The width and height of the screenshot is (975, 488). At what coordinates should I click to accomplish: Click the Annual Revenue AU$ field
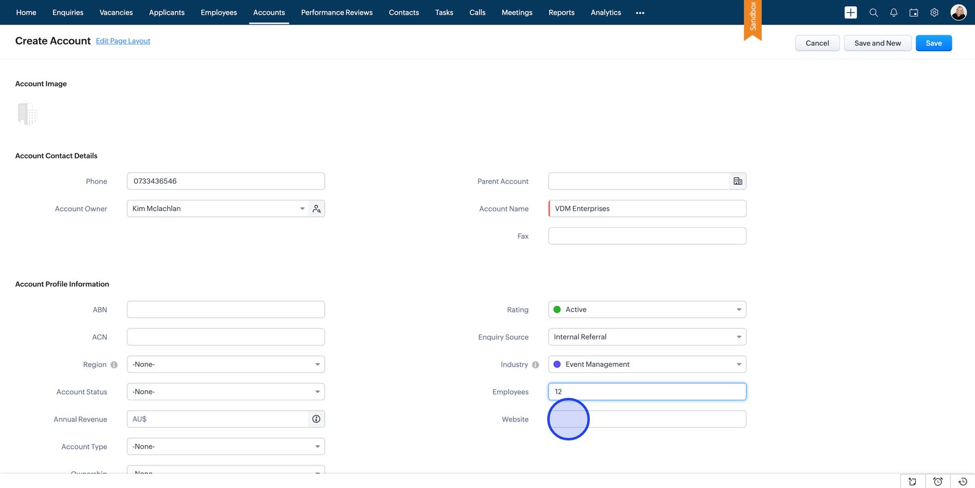pyautogui.click(x=218, y=419)
